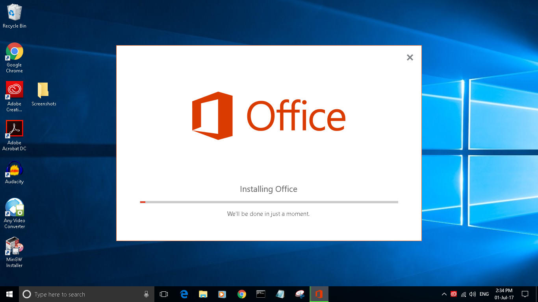The image size is (538, 302).
Task: Open the clock showing 2:34 PM
Action: click(504, 294)
